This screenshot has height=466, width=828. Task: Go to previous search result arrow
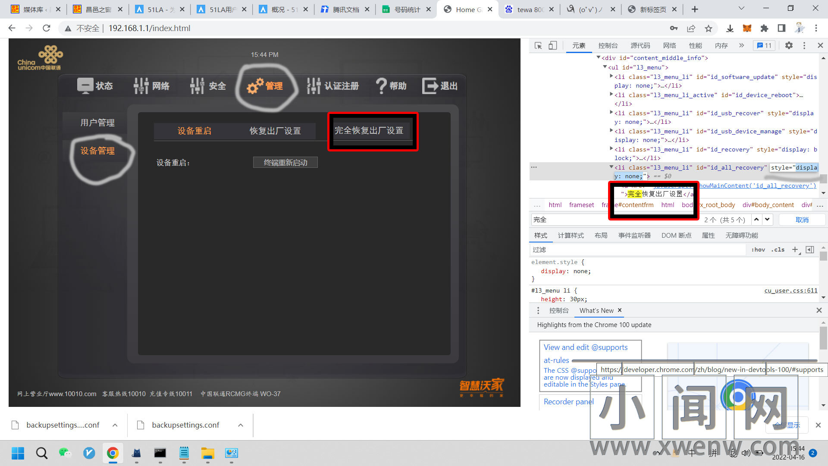756,220
